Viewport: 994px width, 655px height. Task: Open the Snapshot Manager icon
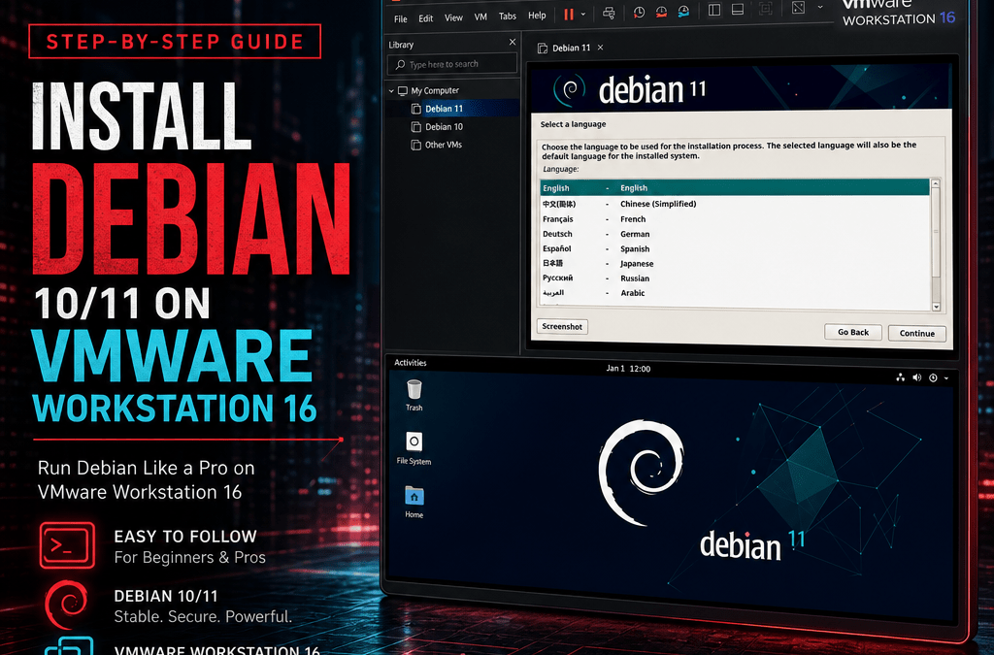683,12
